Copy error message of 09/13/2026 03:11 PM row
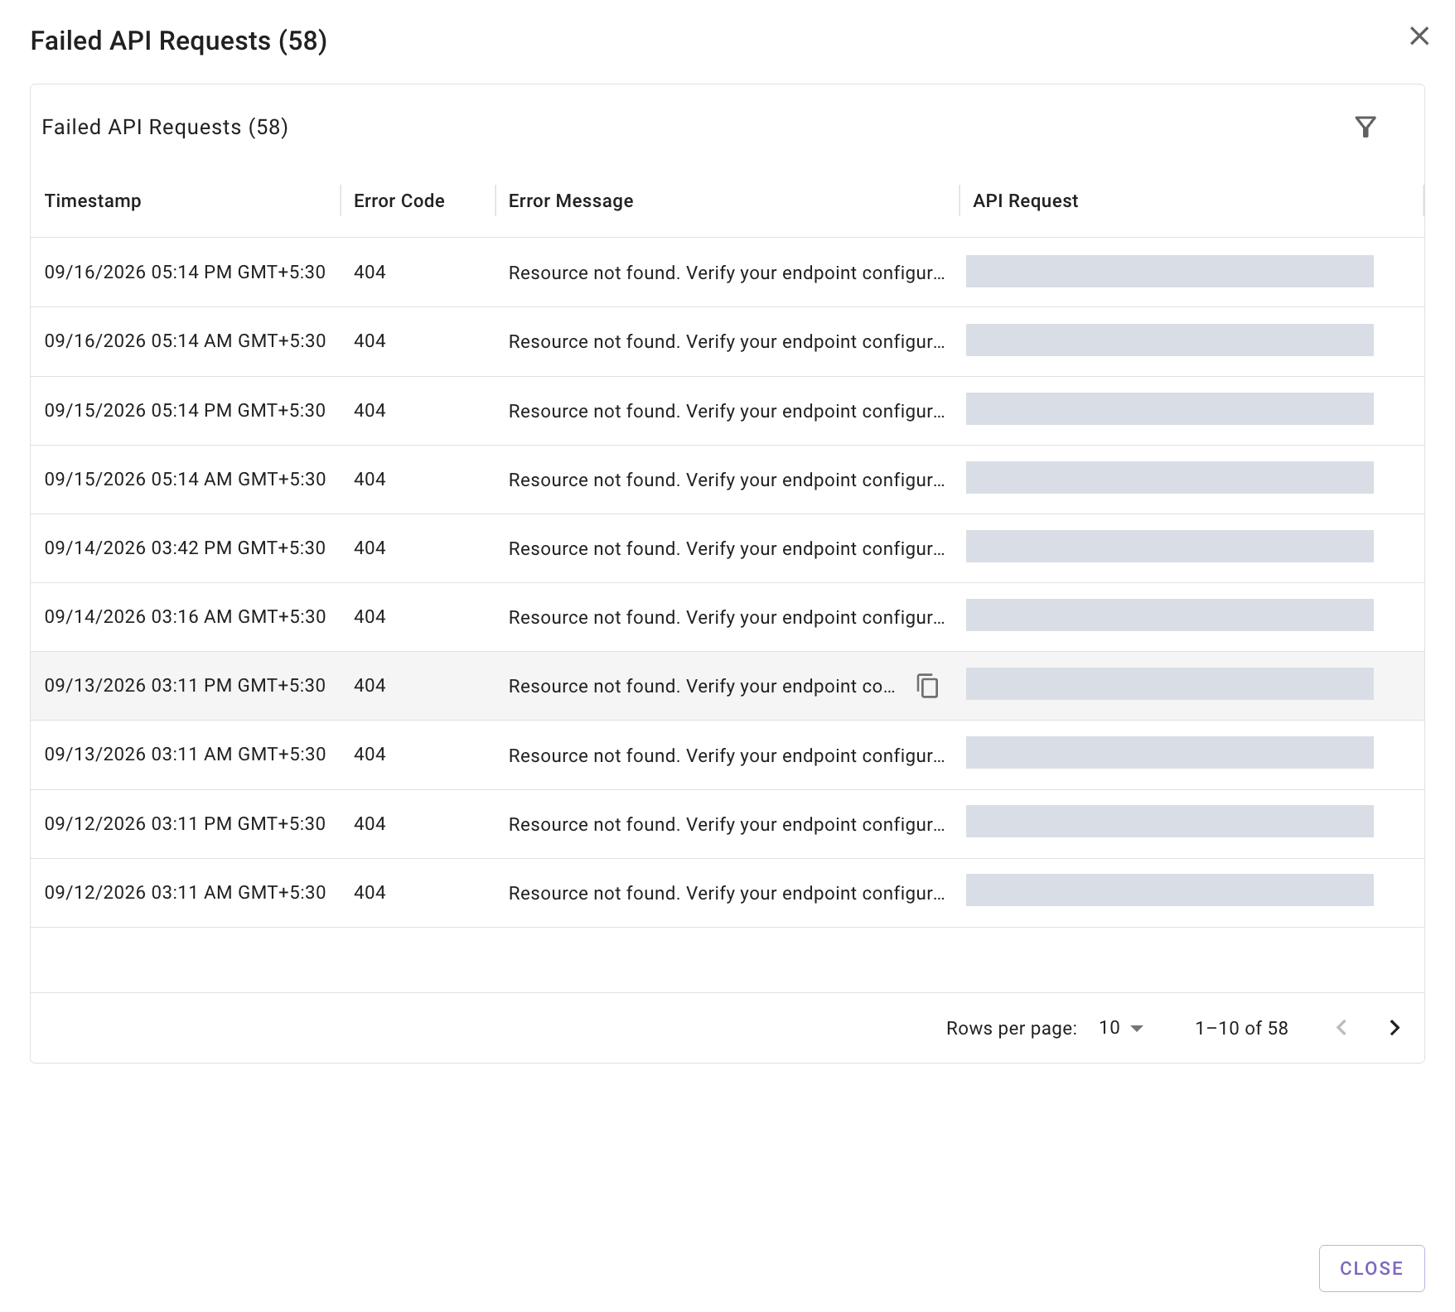This screenshot has height=1312, width=1455. point(927,686)
